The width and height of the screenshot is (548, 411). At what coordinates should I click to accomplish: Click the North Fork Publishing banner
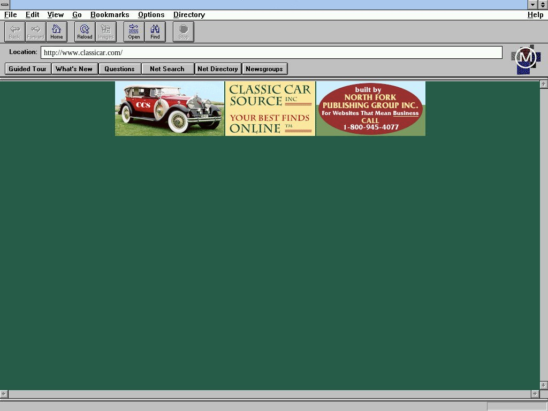pos(370,109)
